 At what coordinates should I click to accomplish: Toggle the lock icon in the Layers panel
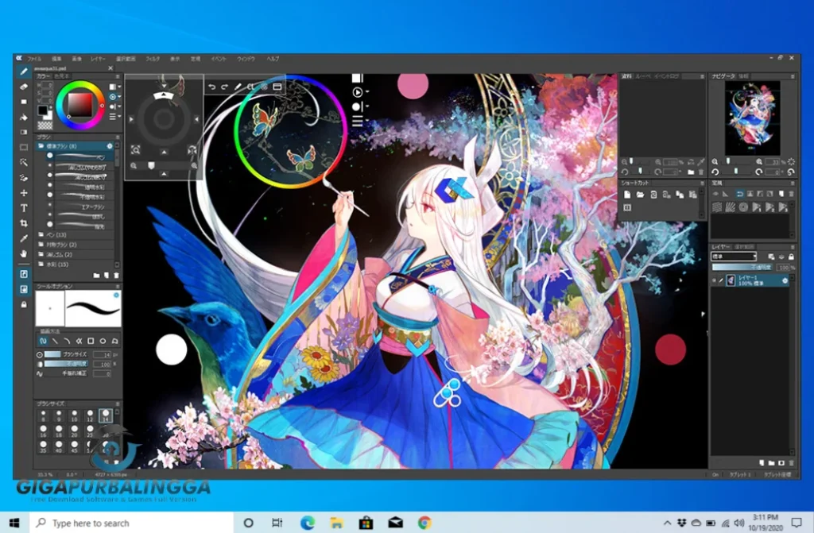pos(791,257)
